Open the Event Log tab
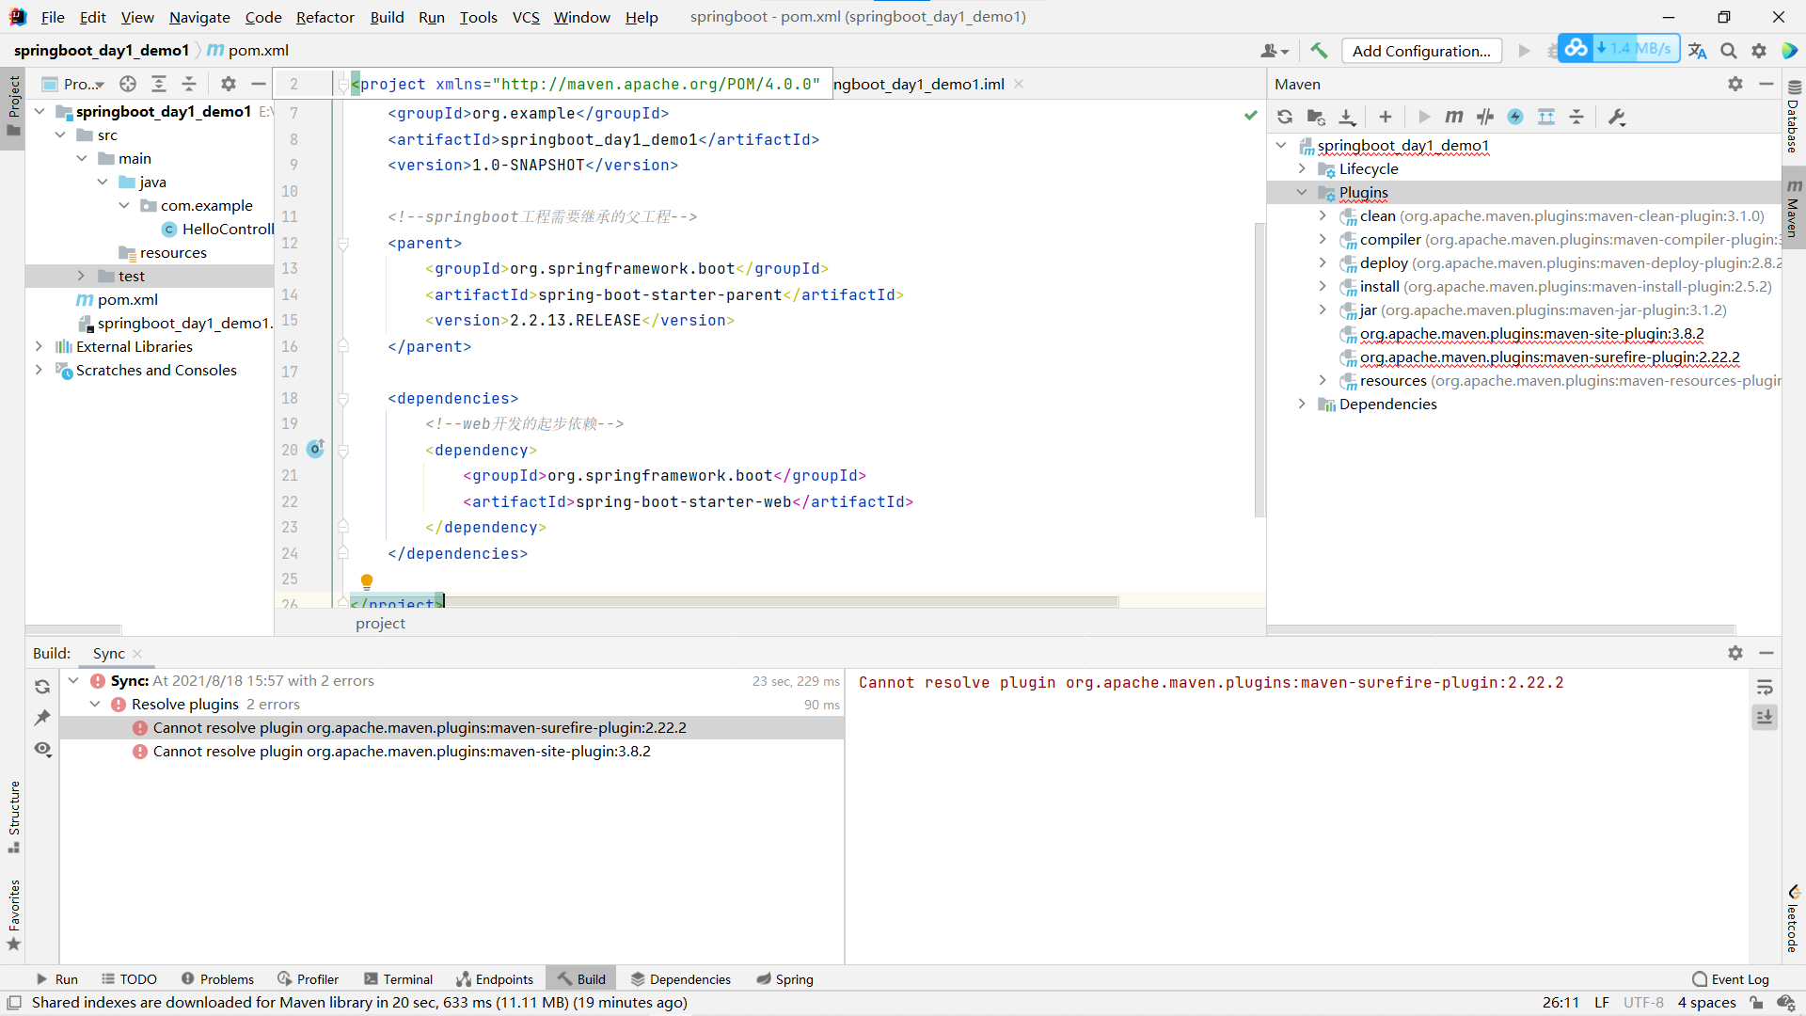1806x1016 pixels. click(x=1740, y=978)
